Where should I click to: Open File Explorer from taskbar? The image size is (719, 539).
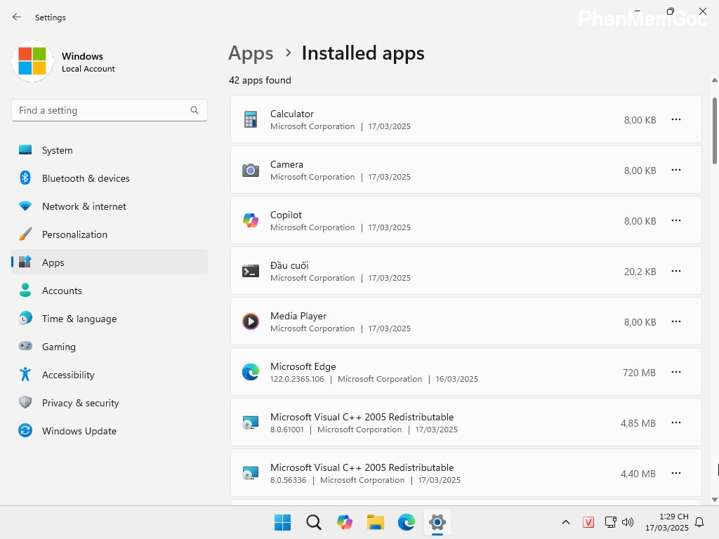(376, 522)
